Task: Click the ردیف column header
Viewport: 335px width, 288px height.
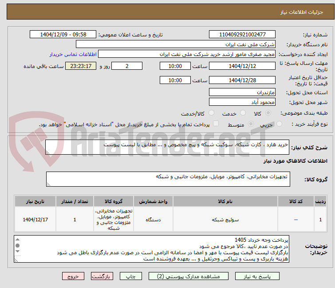Action: [320, 201]
